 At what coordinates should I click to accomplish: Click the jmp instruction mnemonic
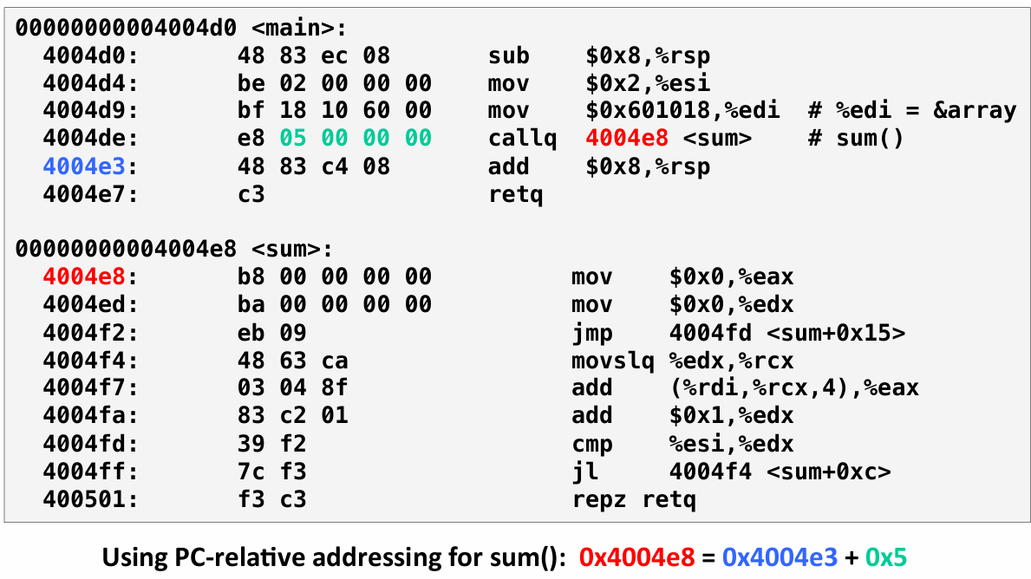591,333
